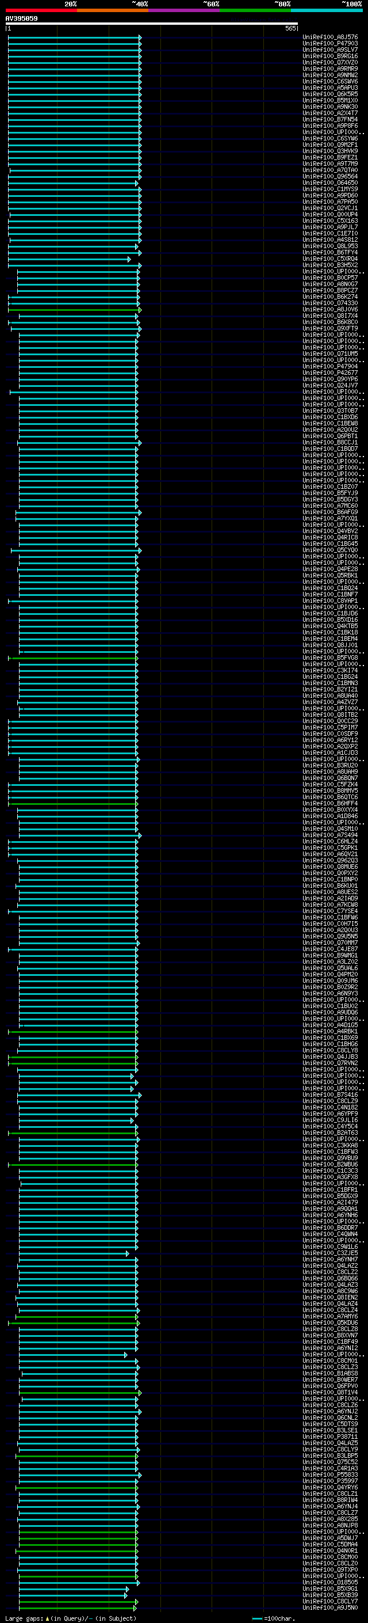This screenshot has height=1623, width=368.
Task: Select hit UniRef100_A9SLV7
Action: point(330,50)
